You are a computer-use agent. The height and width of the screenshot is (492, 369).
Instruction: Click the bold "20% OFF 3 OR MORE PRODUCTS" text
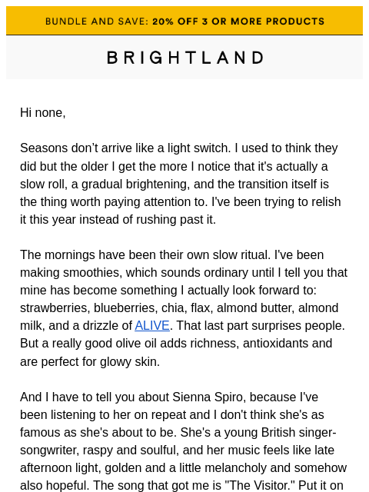tap(238, 22)
